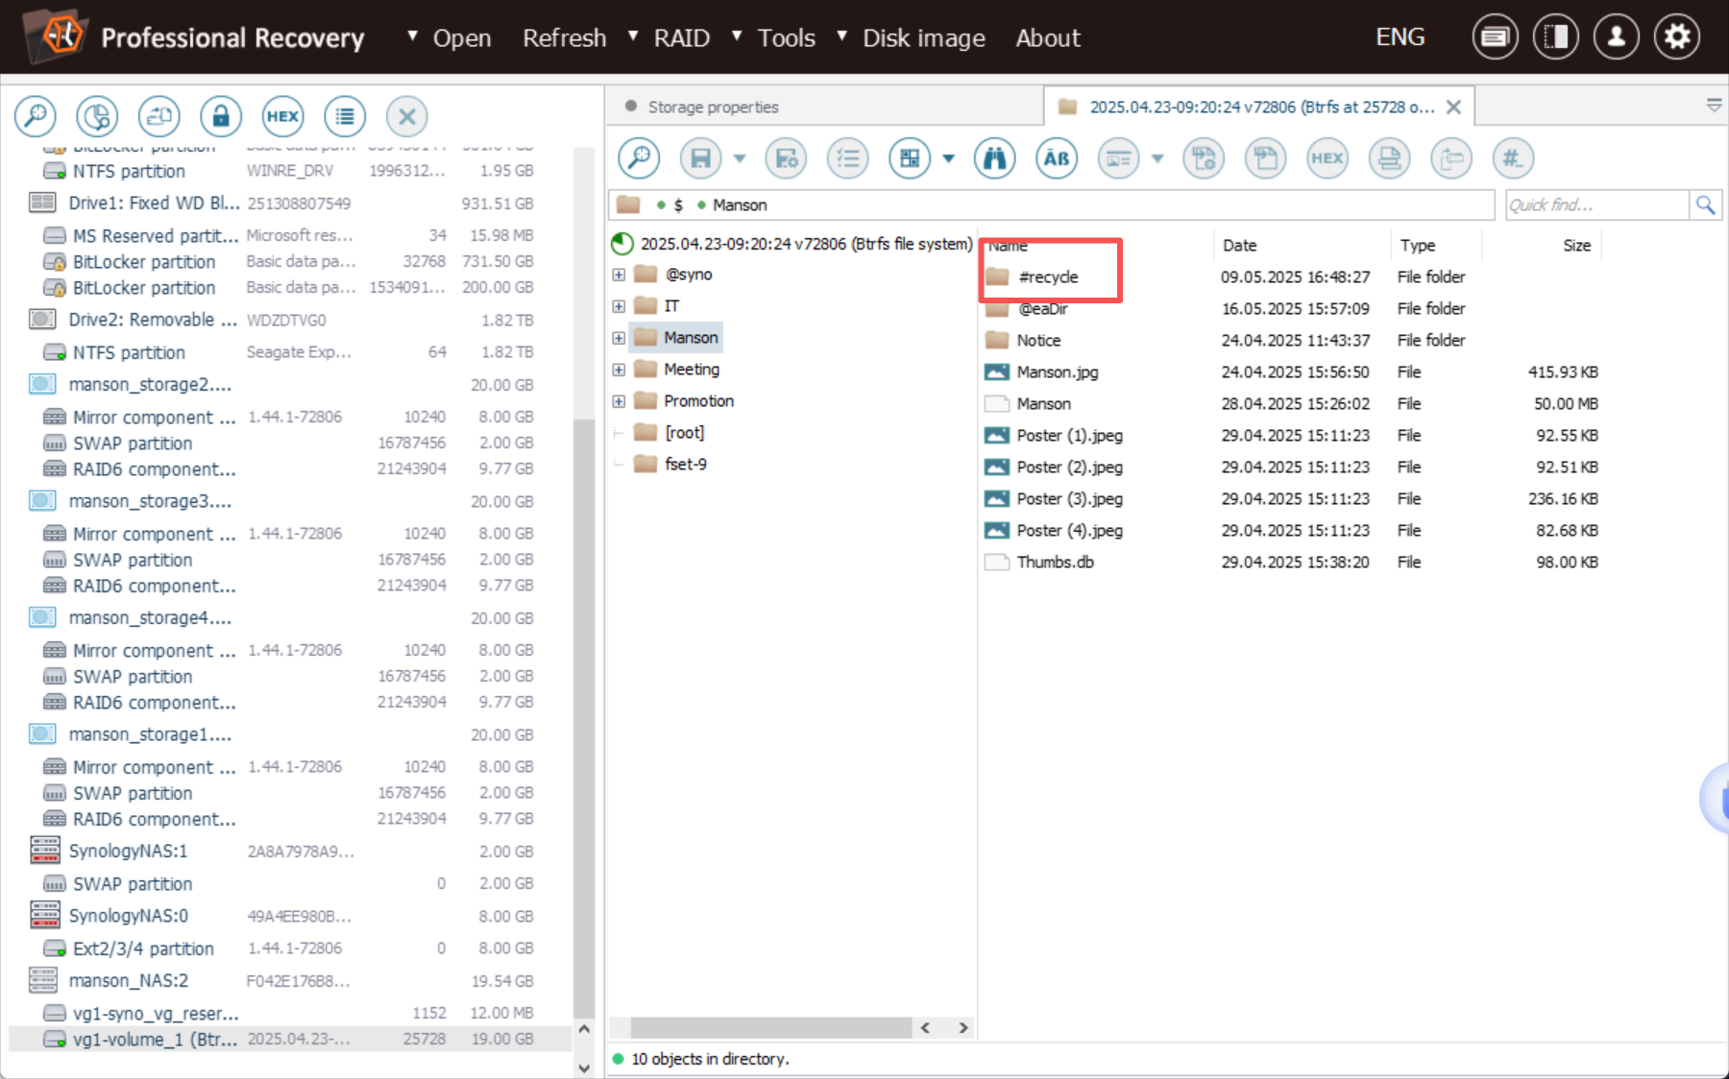
Task: Click the binoculars find icon
Action: pos(995,158)
